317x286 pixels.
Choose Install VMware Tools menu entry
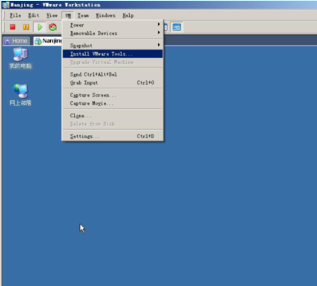pyautogui.click(x=113, y=54)
